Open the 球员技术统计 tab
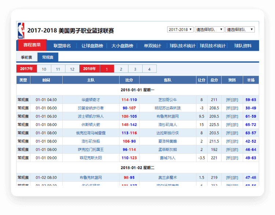This screenshot has width=275, height=215. pyautogui.click(x=213, y=46)
